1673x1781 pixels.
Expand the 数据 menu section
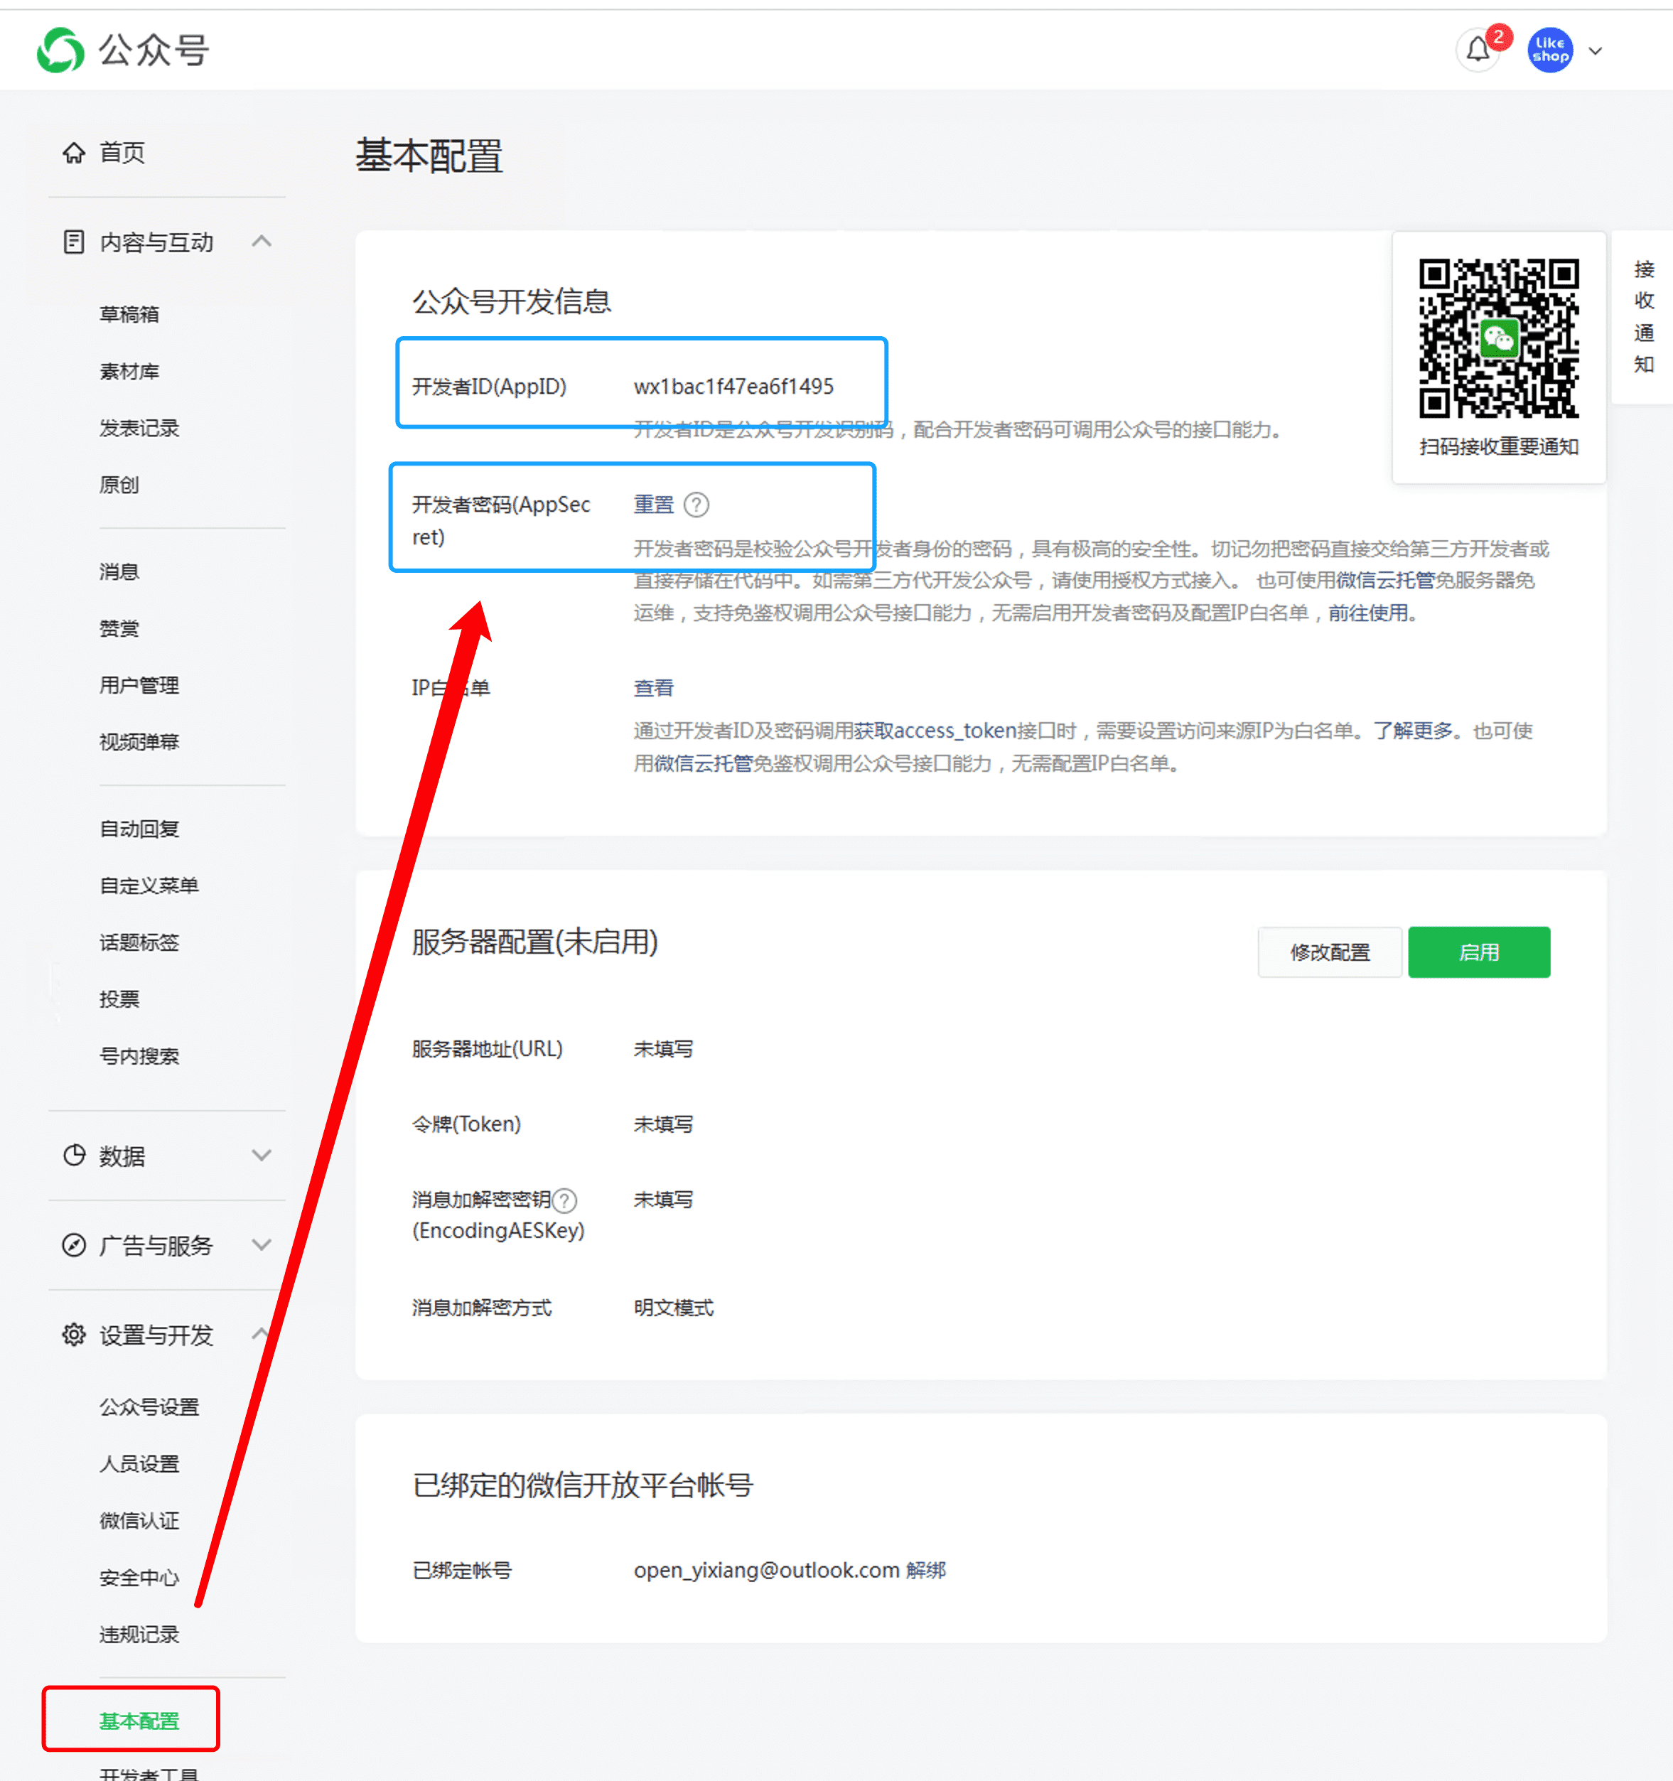tap(262, 1156)
